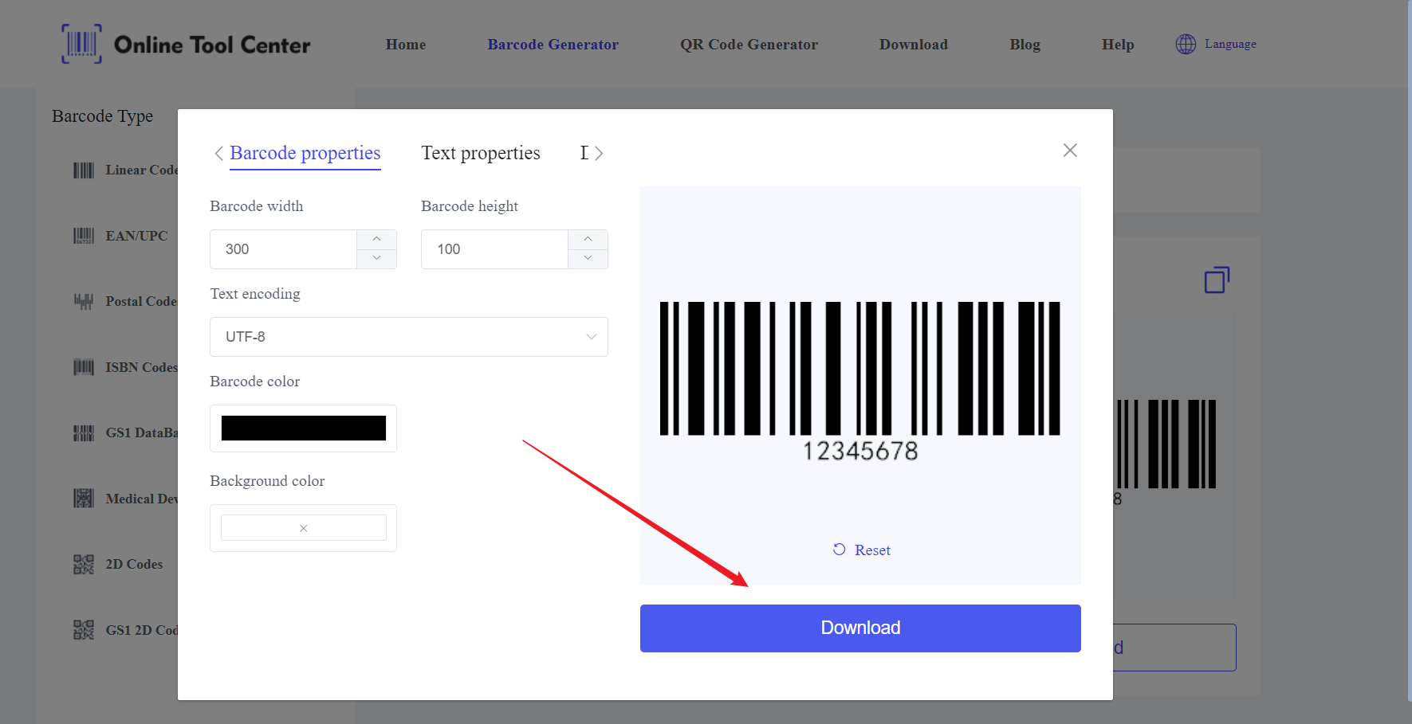Click the blue Download button
The image size is (1412, 724).
(x=860, y=628)
